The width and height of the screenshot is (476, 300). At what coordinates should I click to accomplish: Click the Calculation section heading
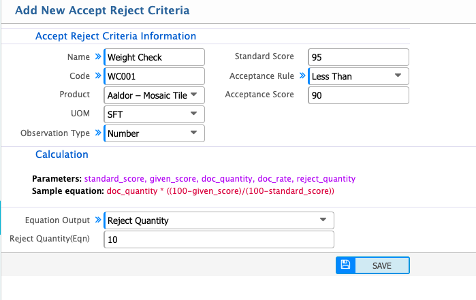61,154
